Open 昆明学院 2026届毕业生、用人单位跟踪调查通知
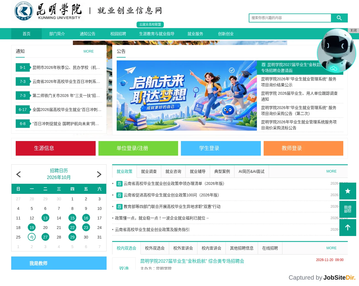Image resolution: width=359 pixels, height=286 pixels. (x=300, y=96)
